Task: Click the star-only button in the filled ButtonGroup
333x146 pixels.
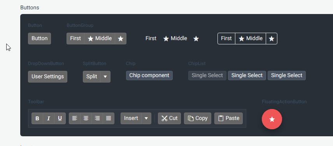Action: pos(121,39)
